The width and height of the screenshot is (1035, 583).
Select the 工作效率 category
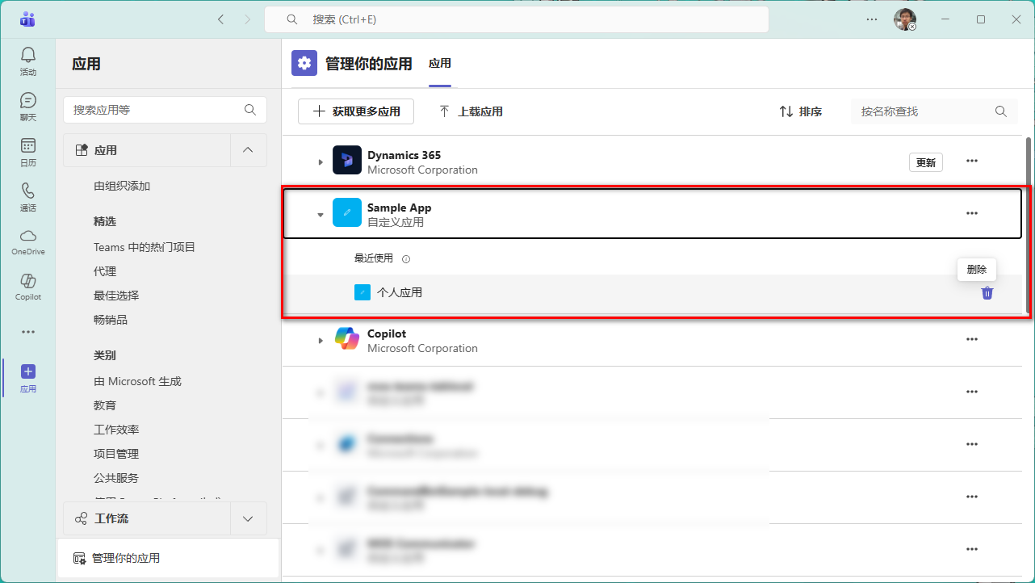116,430
